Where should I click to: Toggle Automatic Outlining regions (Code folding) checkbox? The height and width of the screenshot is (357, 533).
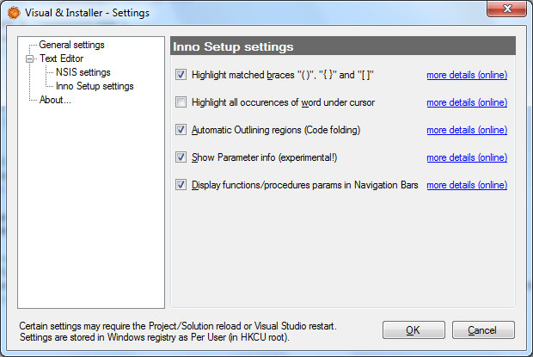pyautogui.click(x=181, y=130)
